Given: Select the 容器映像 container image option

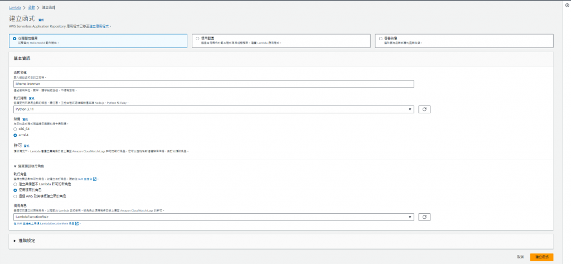Looking at the screenshot, I should coord(464,41).
